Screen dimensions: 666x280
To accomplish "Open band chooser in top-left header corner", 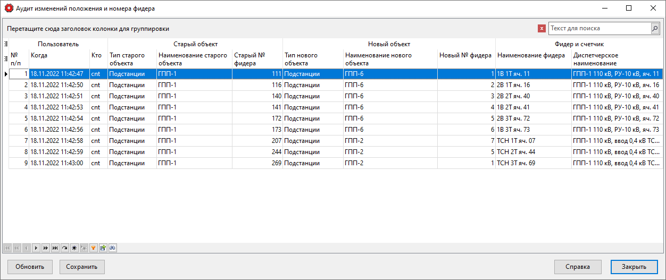I will 6,44.
